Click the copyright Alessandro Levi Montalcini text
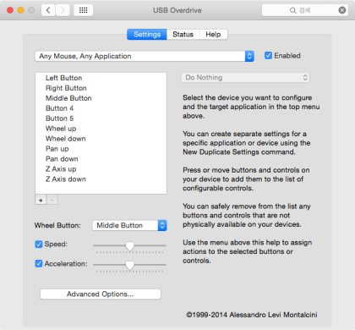The image size is (355, 330). pos(252,315)
